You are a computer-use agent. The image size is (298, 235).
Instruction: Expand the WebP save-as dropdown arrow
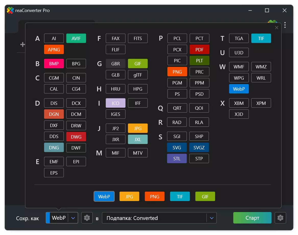(x=73, y=218)
